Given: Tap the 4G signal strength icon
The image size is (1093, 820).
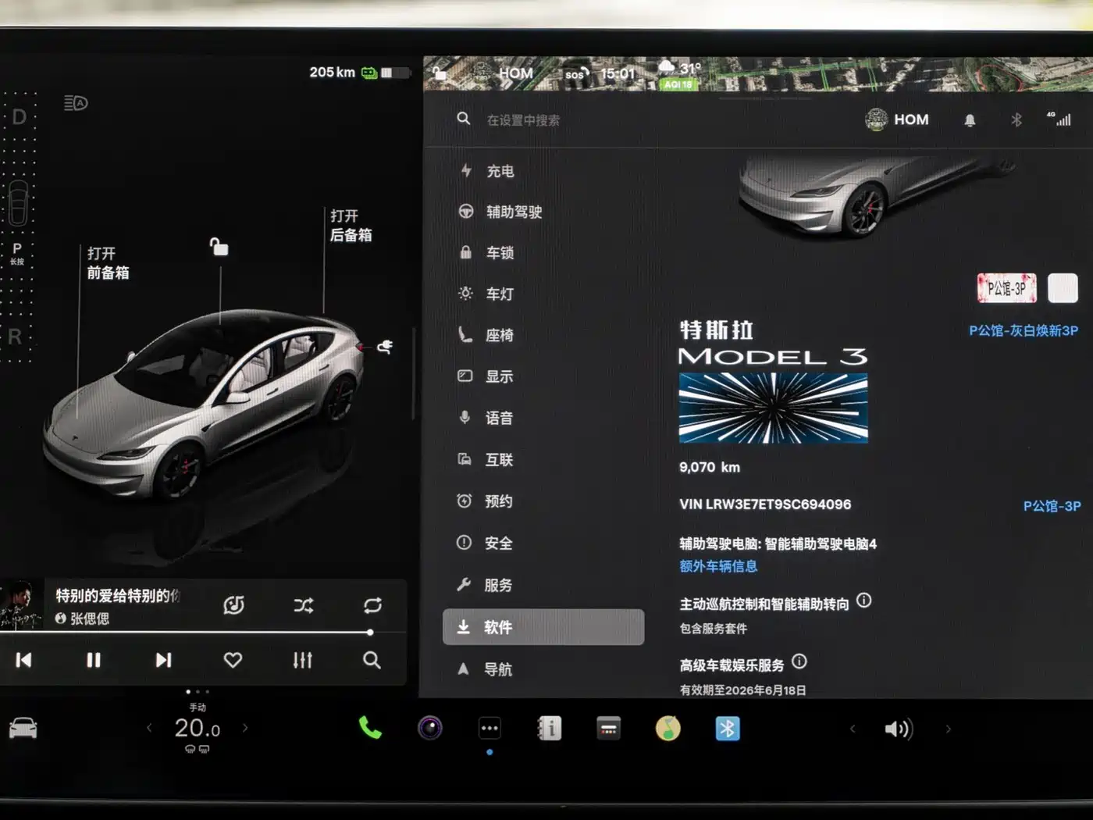Looking at the screenshot, I should pos(1059,119).
